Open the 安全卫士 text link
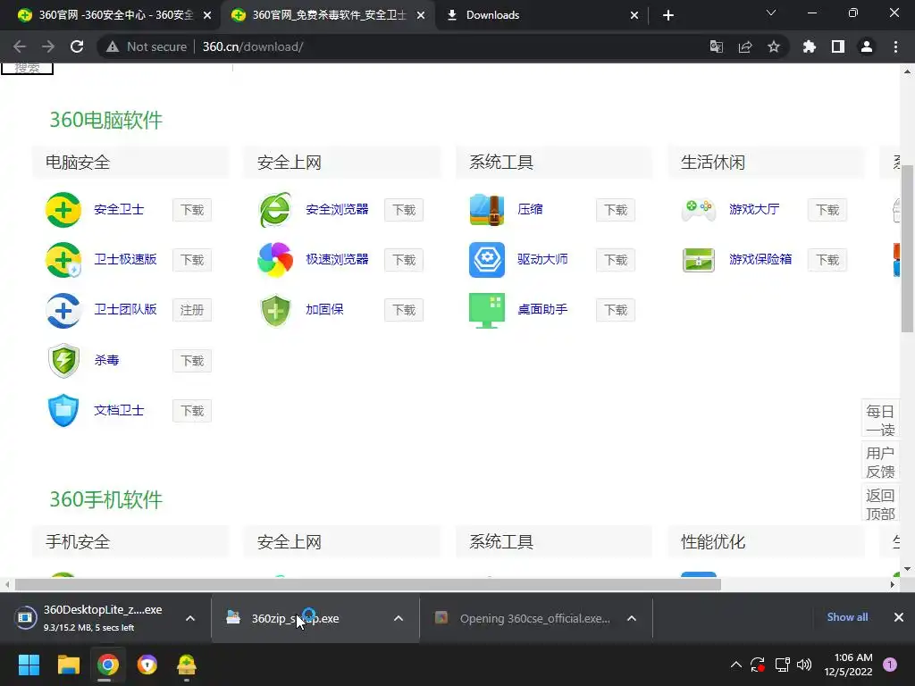The image size is (915, 686). (119, 209)
